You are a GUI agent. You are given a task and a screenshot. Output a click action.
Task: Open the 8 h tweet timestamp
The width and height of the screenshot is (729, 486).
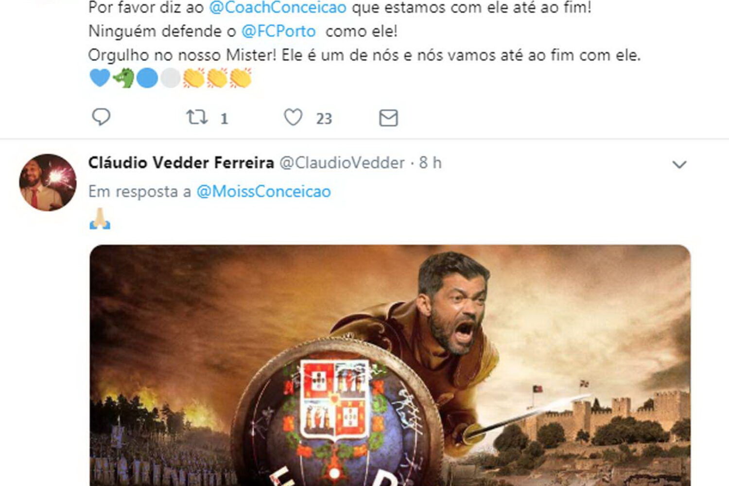tap(430, 163)
